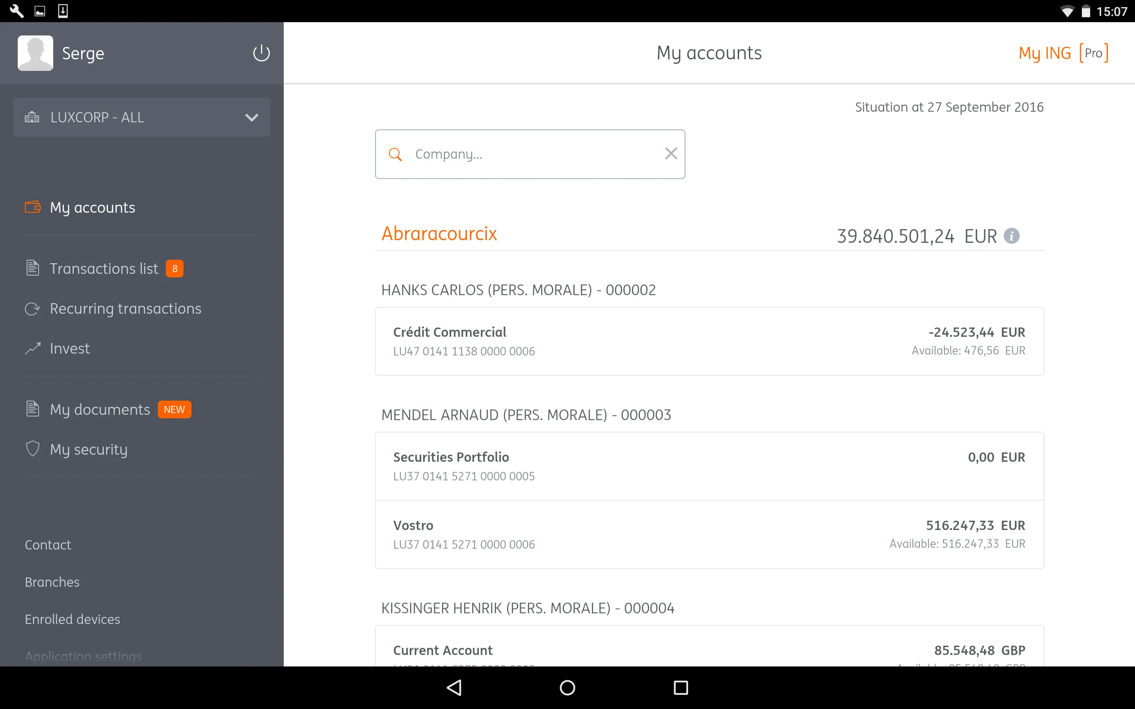
Task: Click the My security sidebar icon
Action: (33, 448)
